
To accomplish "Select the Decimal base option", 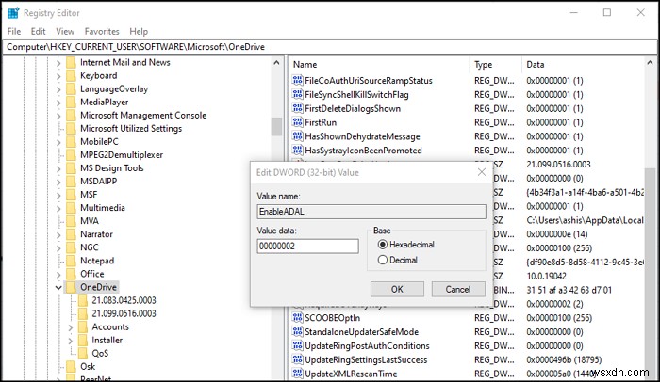I will (383, 260).
